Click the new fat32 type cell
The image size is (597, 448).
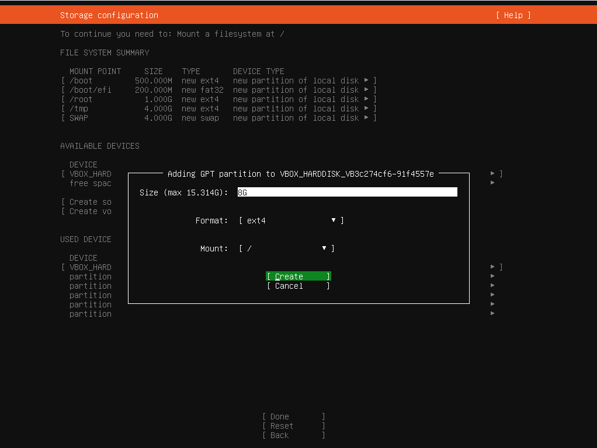tap(203, 90)
